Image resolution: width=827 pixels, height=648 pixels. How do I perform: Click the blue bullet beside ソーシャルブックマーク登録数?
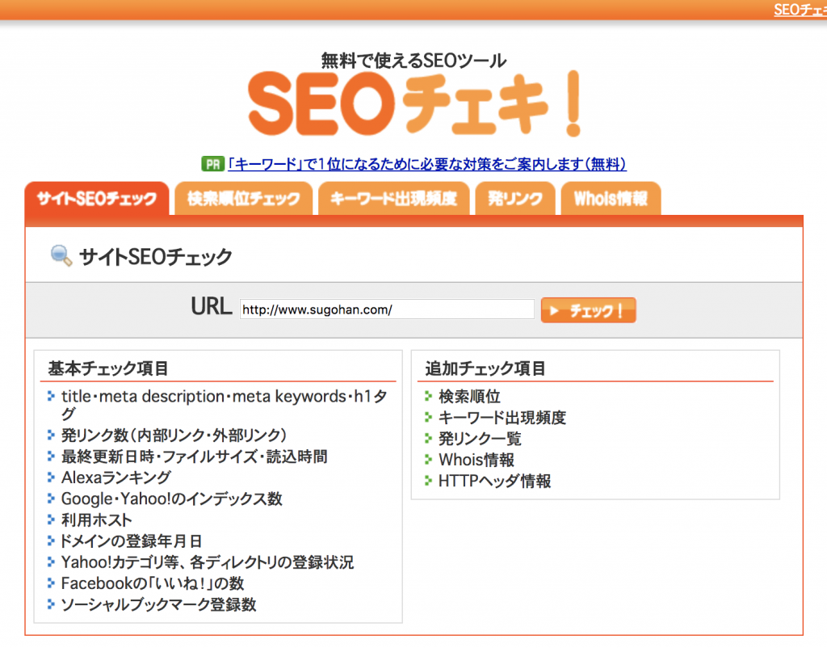click(x=51, y=604)
